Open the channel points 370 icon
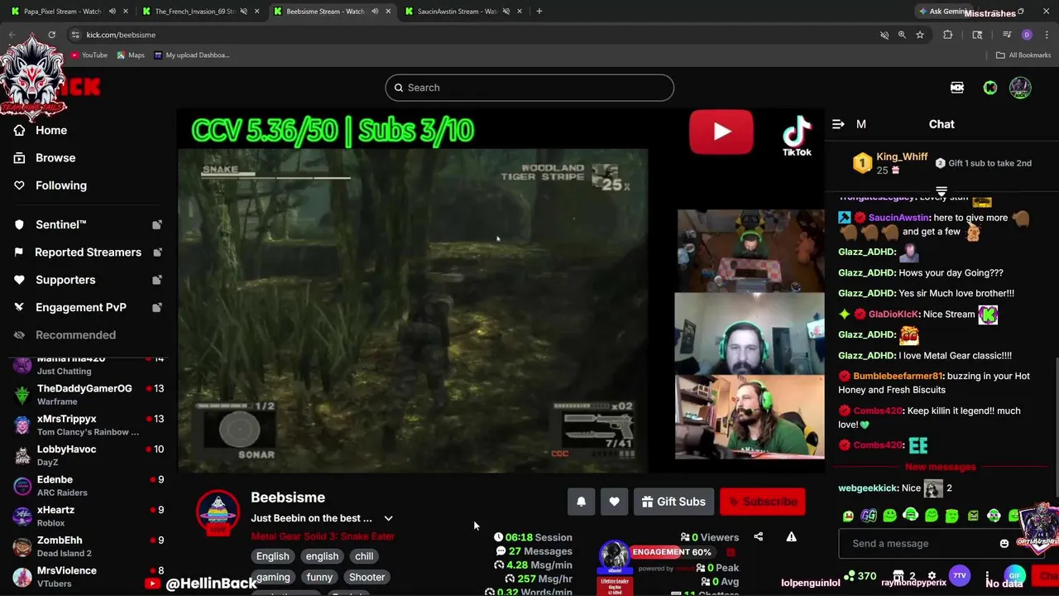The height and width of the screenshot is (596, 1059). point(860,576)
